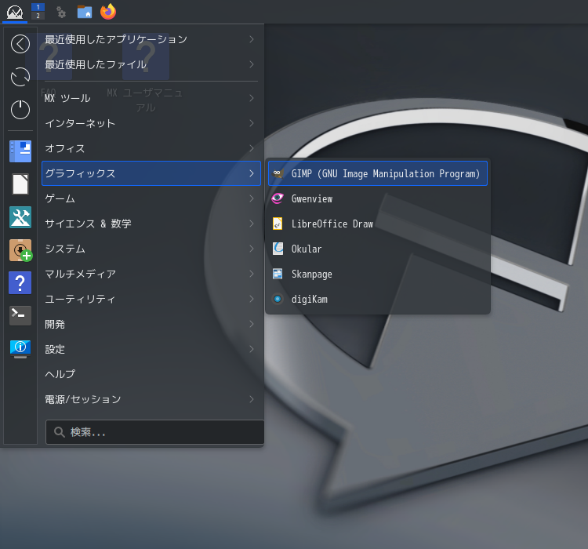Launch Skanpage from graphics submenu
The width and height of the screenshot is (588, 549).
pos(378,274)
